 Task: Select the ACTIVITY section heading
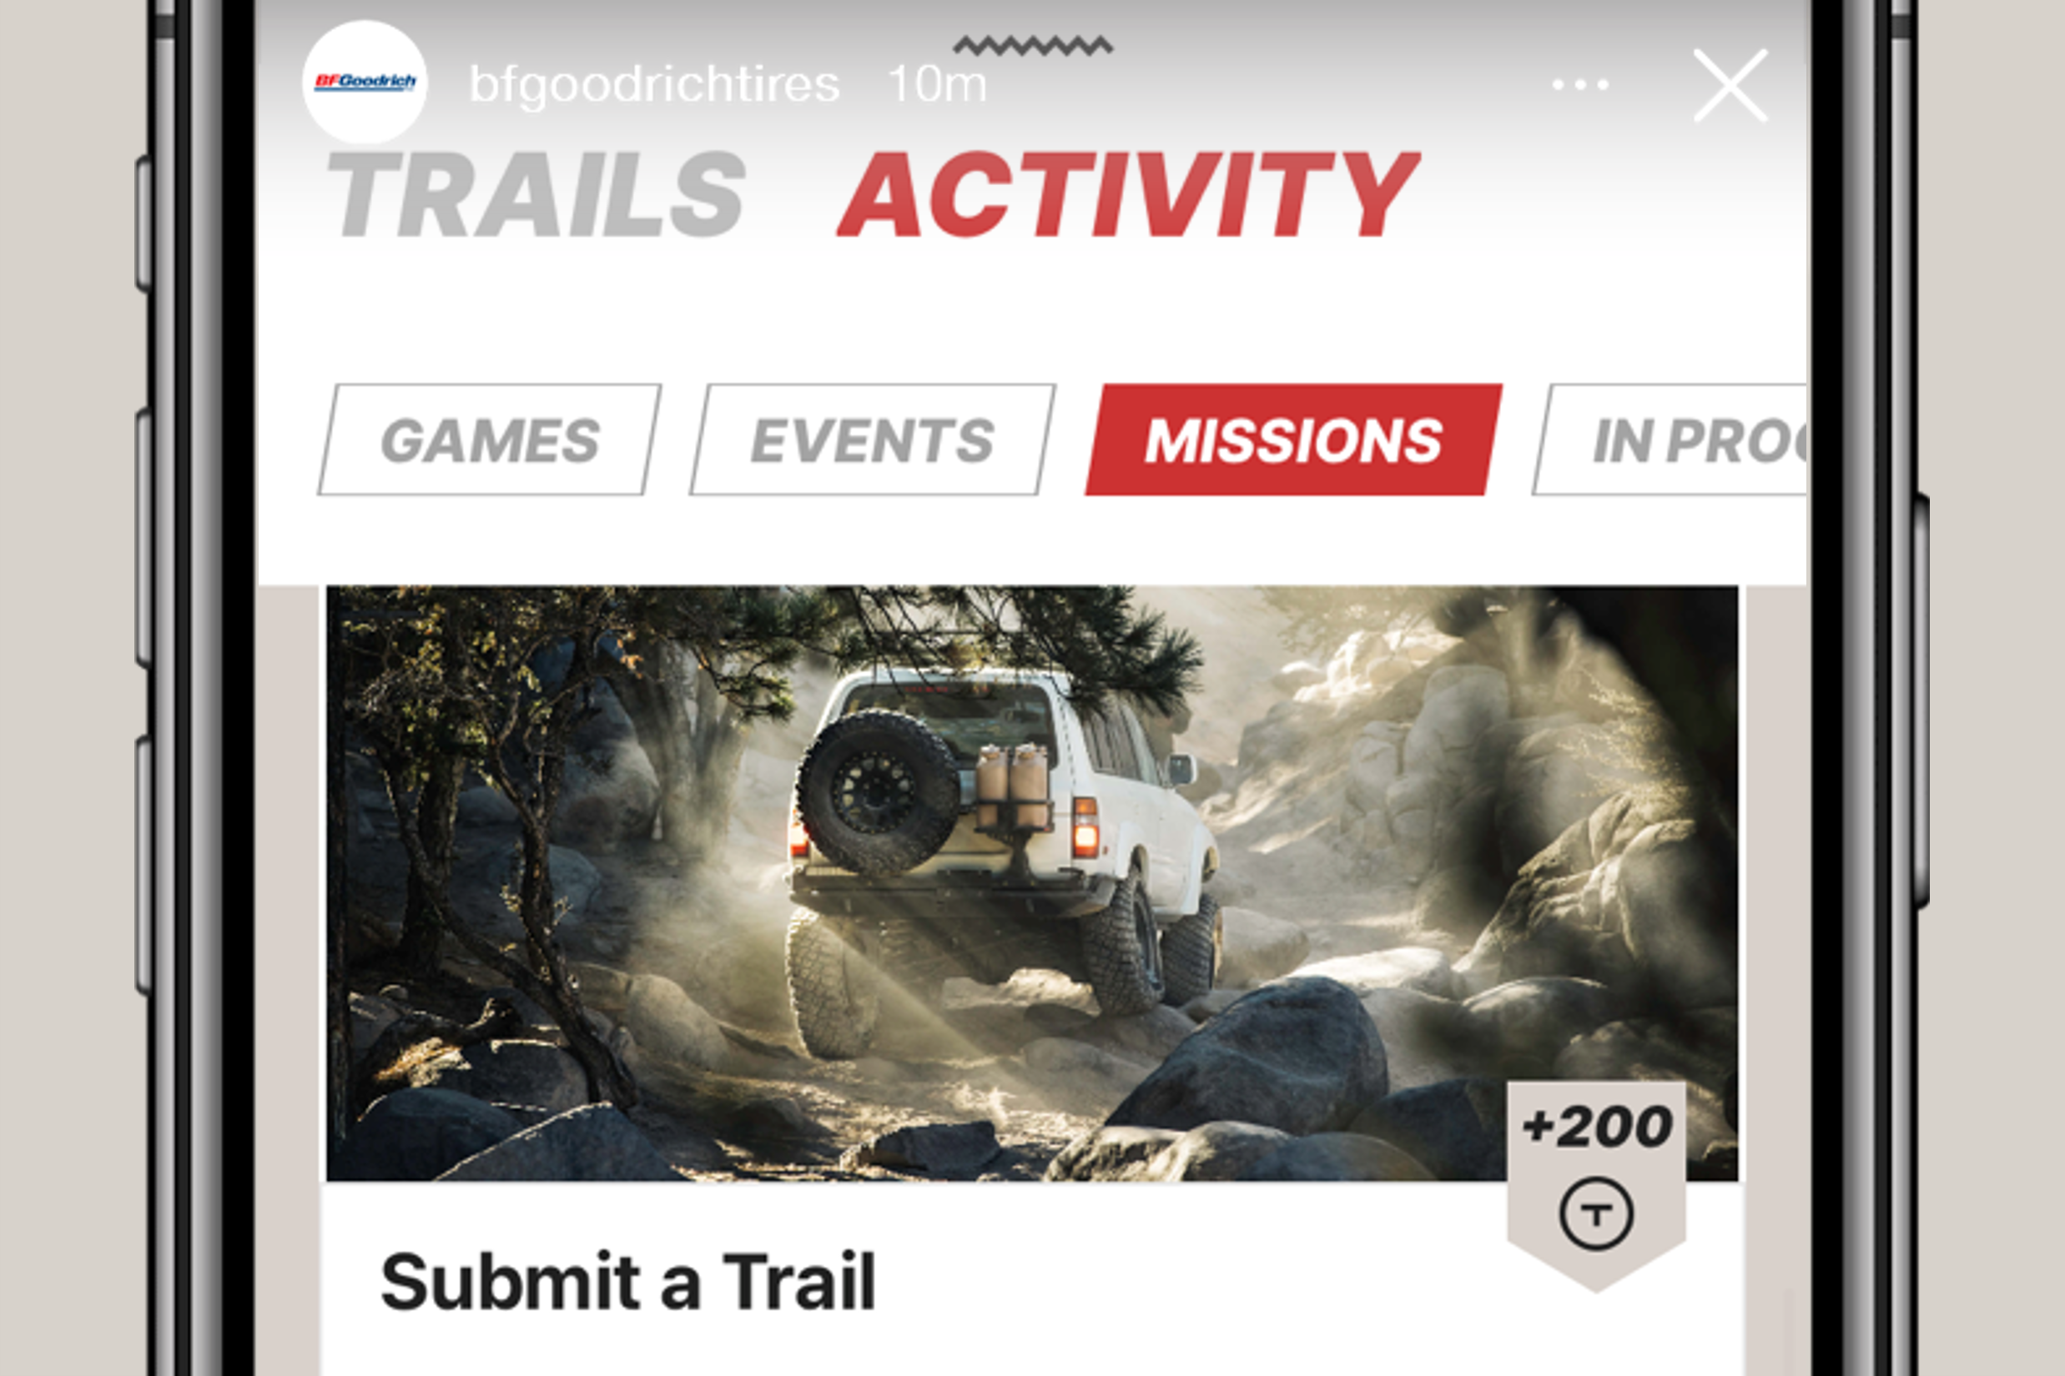[1128, 195]
